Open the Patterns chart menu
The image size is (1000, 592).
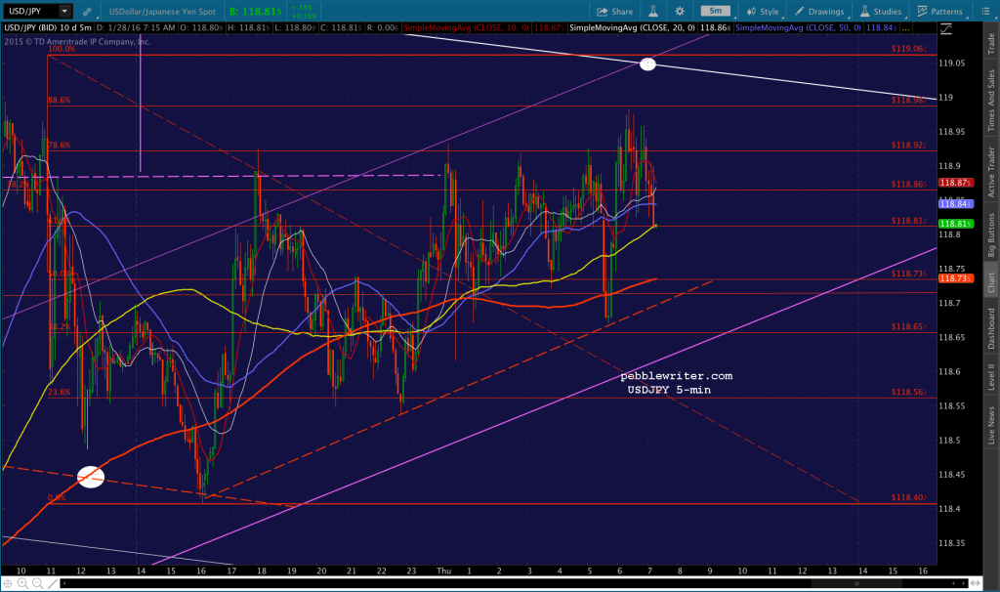(x=940, y=12)
